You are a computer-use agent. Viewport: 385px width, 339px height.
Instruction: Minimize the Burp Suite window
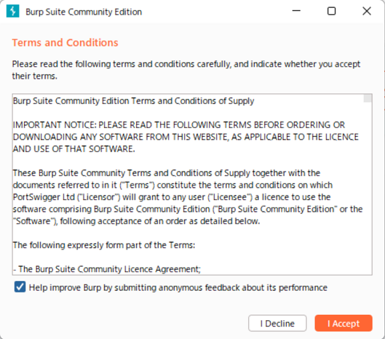tap(296, 11)
